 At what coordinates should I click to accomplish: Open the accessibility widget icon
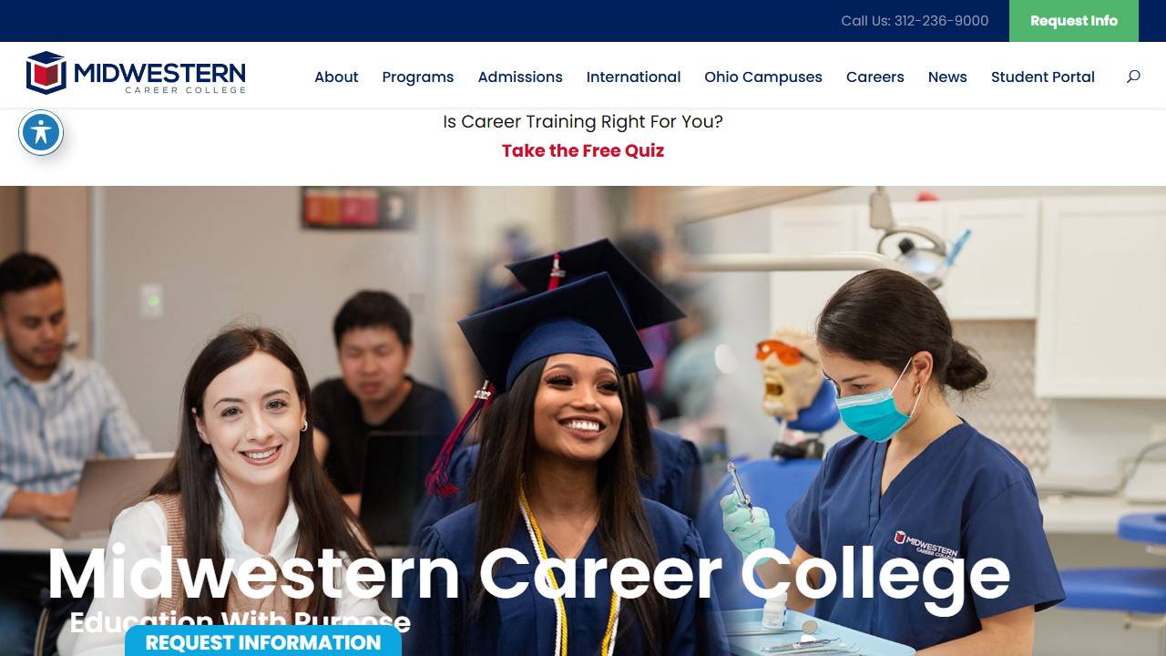(41, 133)
